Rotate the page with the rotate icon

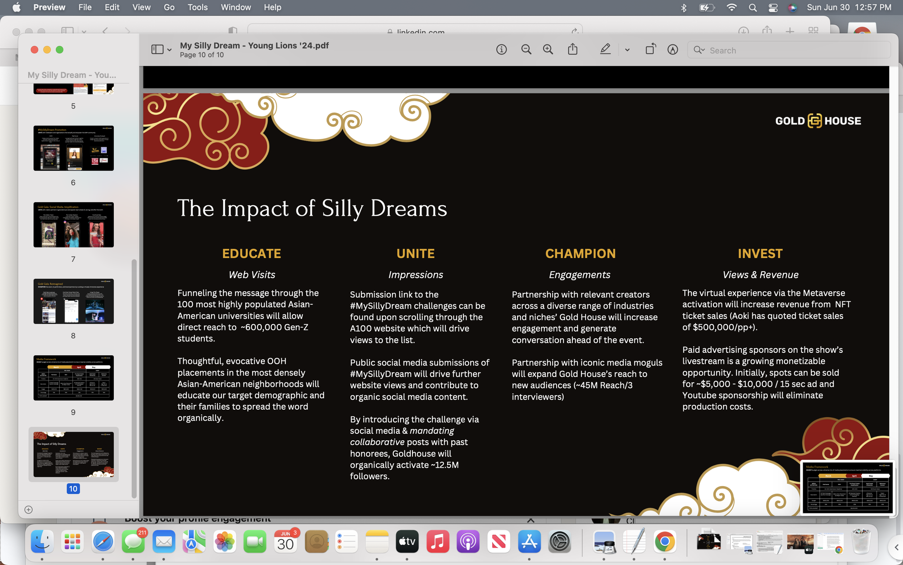pos(650,49)
